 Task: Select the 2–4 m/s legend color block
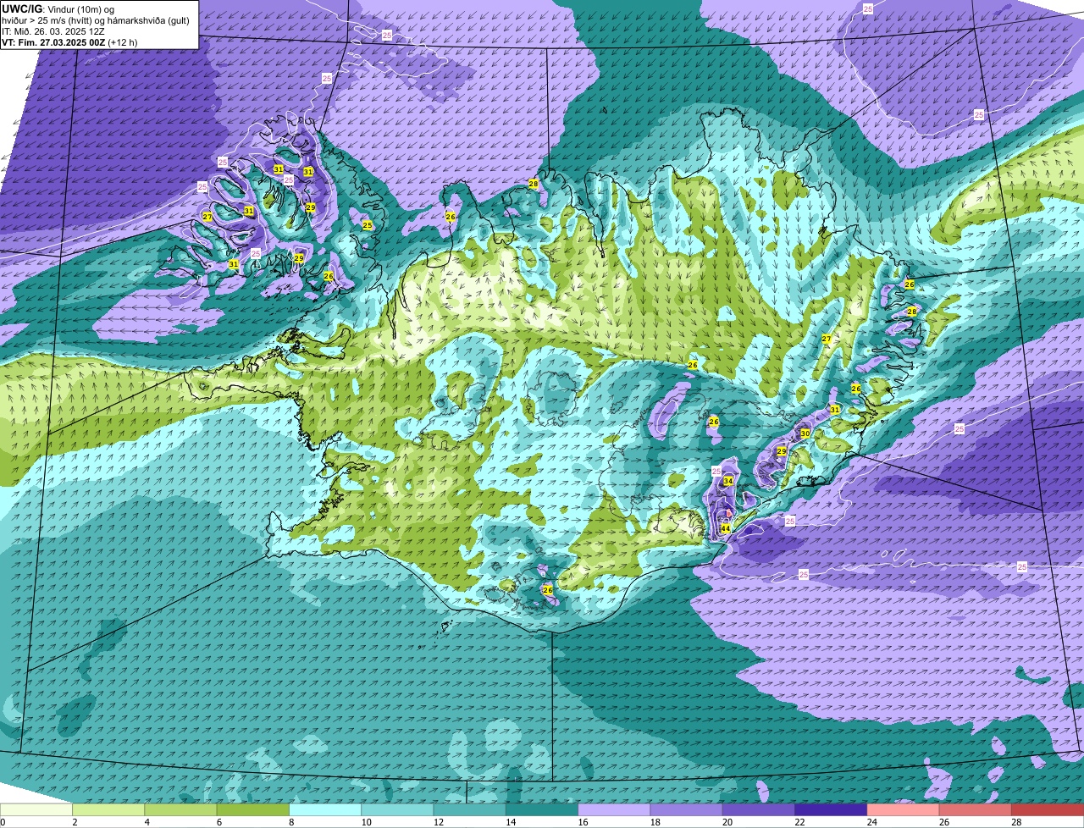(x=108, y=810)
